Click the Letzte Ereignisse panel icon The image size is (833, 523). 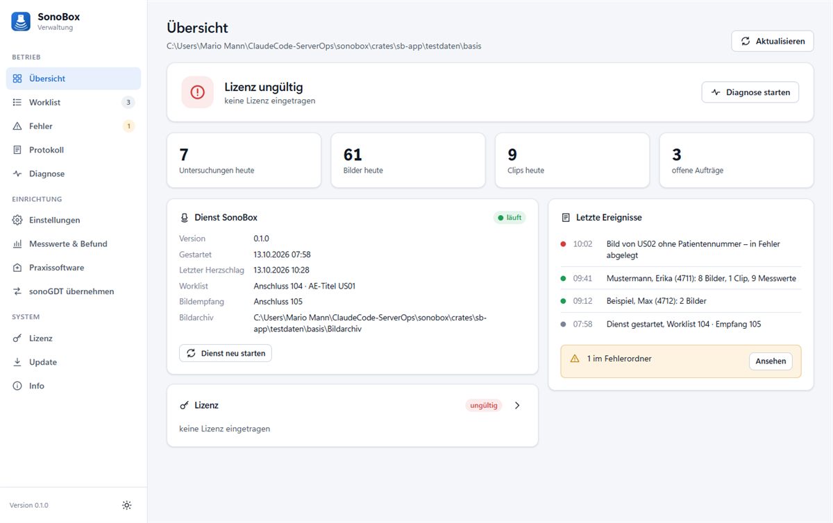click(x=566, y=218)
